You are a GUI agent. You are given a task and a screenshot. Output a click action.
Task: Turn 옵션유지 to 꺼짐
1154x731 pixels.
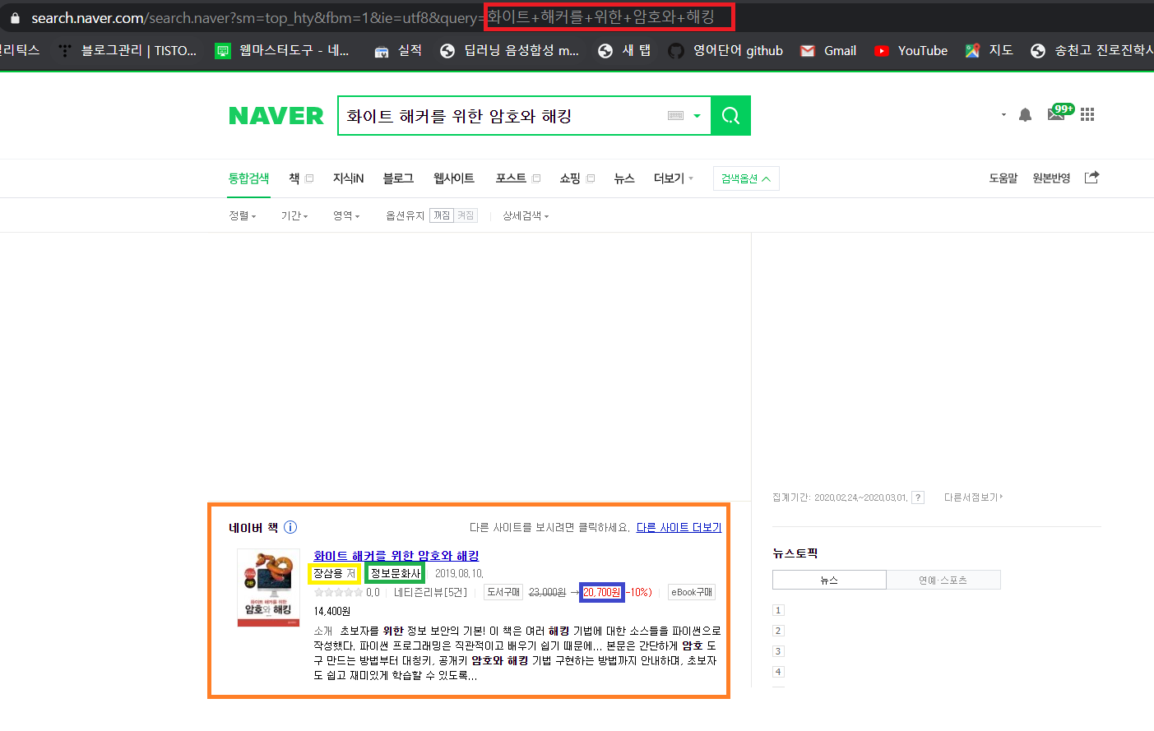[x=442, y=215]
